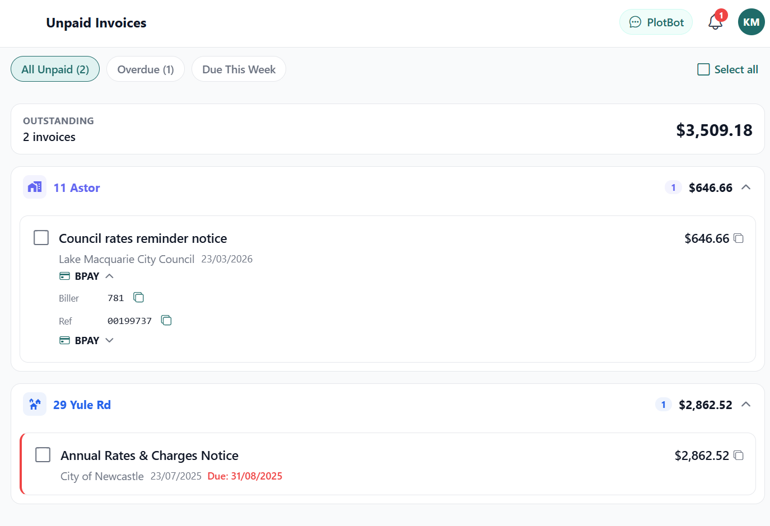
Task: Switch to Overdue (1) tab
Action: 146,69
